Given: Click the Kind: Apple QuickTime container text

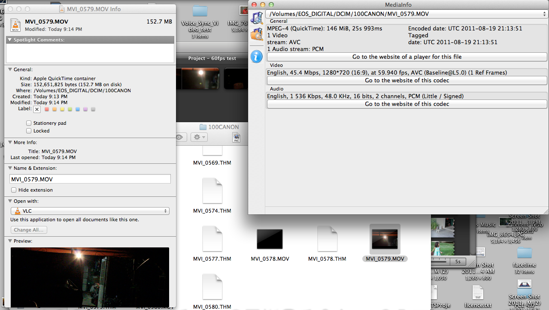Looking at the screenshot, I should 58,78.
